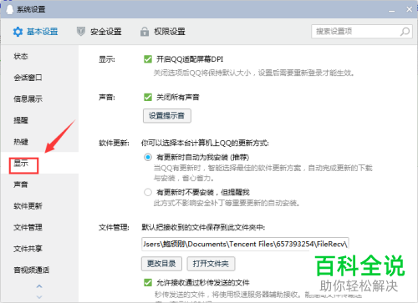
Task: Select 声音 in the sidebar
Action: [21, 184]
